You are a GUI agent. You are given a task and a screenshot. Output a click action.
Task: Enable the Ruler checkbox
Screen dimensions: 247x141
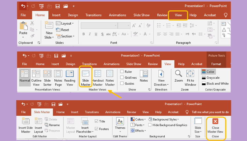click(x=122, y=71)
